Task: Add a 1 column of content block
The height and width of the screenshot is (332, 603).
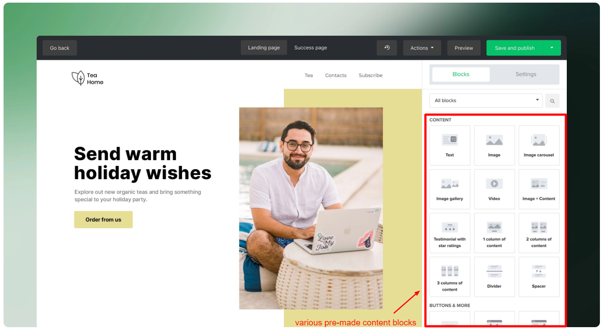Action: pyautogui.click(x=494, y=233)
